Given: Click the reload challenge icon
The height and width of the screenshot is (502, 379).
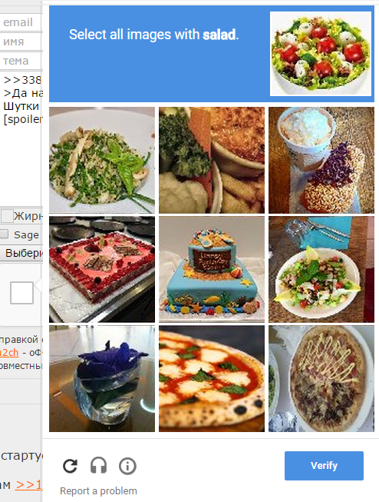Looking at the screenshot, I should tap(70, 466).
